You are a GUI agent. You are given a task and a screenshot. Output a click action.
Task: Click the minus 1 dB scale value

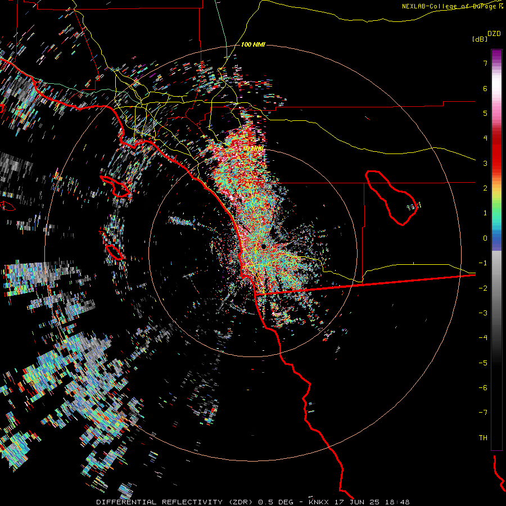click(483, 263)
